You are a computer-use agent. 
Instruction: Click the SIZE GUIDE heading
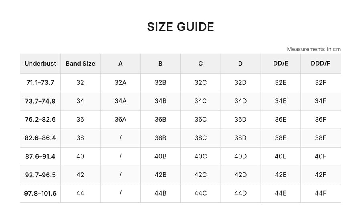pyautogui.click(x=180, y=27)
